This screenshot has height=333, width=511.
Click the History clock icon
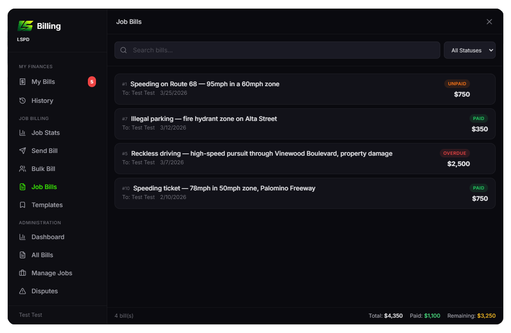[x=23, y=101]
